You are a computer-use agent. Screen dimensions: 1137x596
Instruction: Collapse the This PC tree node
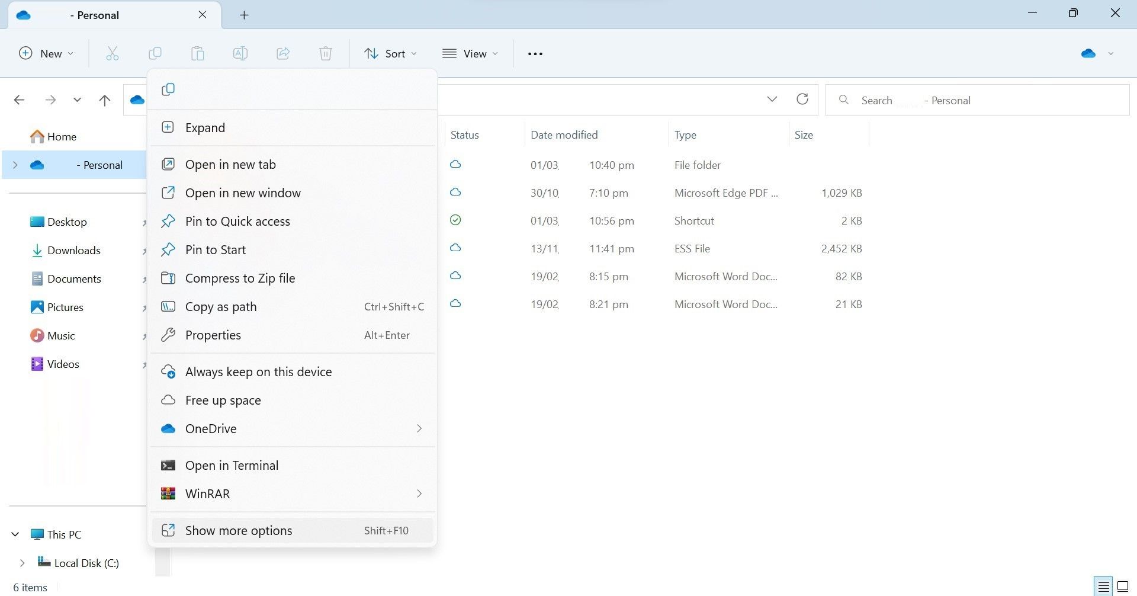click(x=15, y=534)
